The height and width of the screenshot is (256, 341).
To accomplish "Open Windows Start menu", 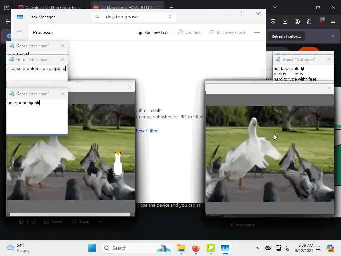I will [92, 248].
